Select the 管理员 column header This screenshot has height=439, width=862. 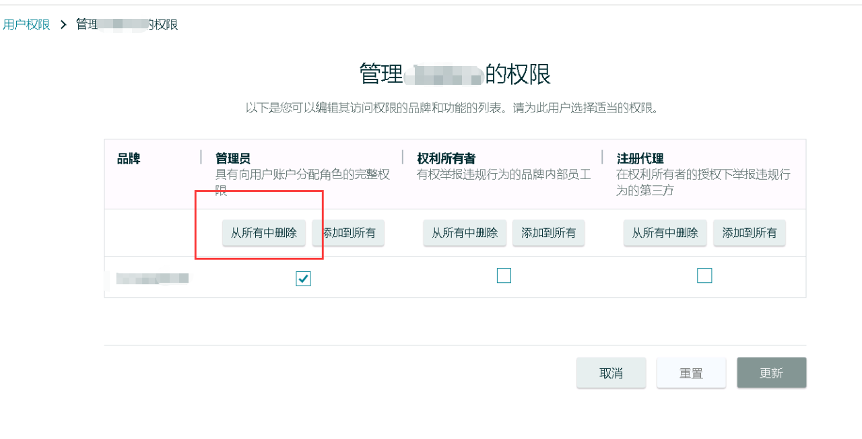(x=232, y=156)
